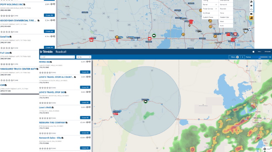
Task: Open the PETRO 392 shop link
Action: (x=45, y=62)
